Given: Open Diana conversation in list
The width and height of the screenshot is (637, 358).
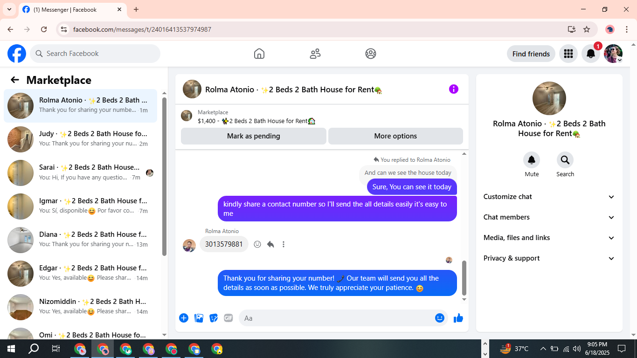Looking at the screenshot, I should click(x=80, y=240).
